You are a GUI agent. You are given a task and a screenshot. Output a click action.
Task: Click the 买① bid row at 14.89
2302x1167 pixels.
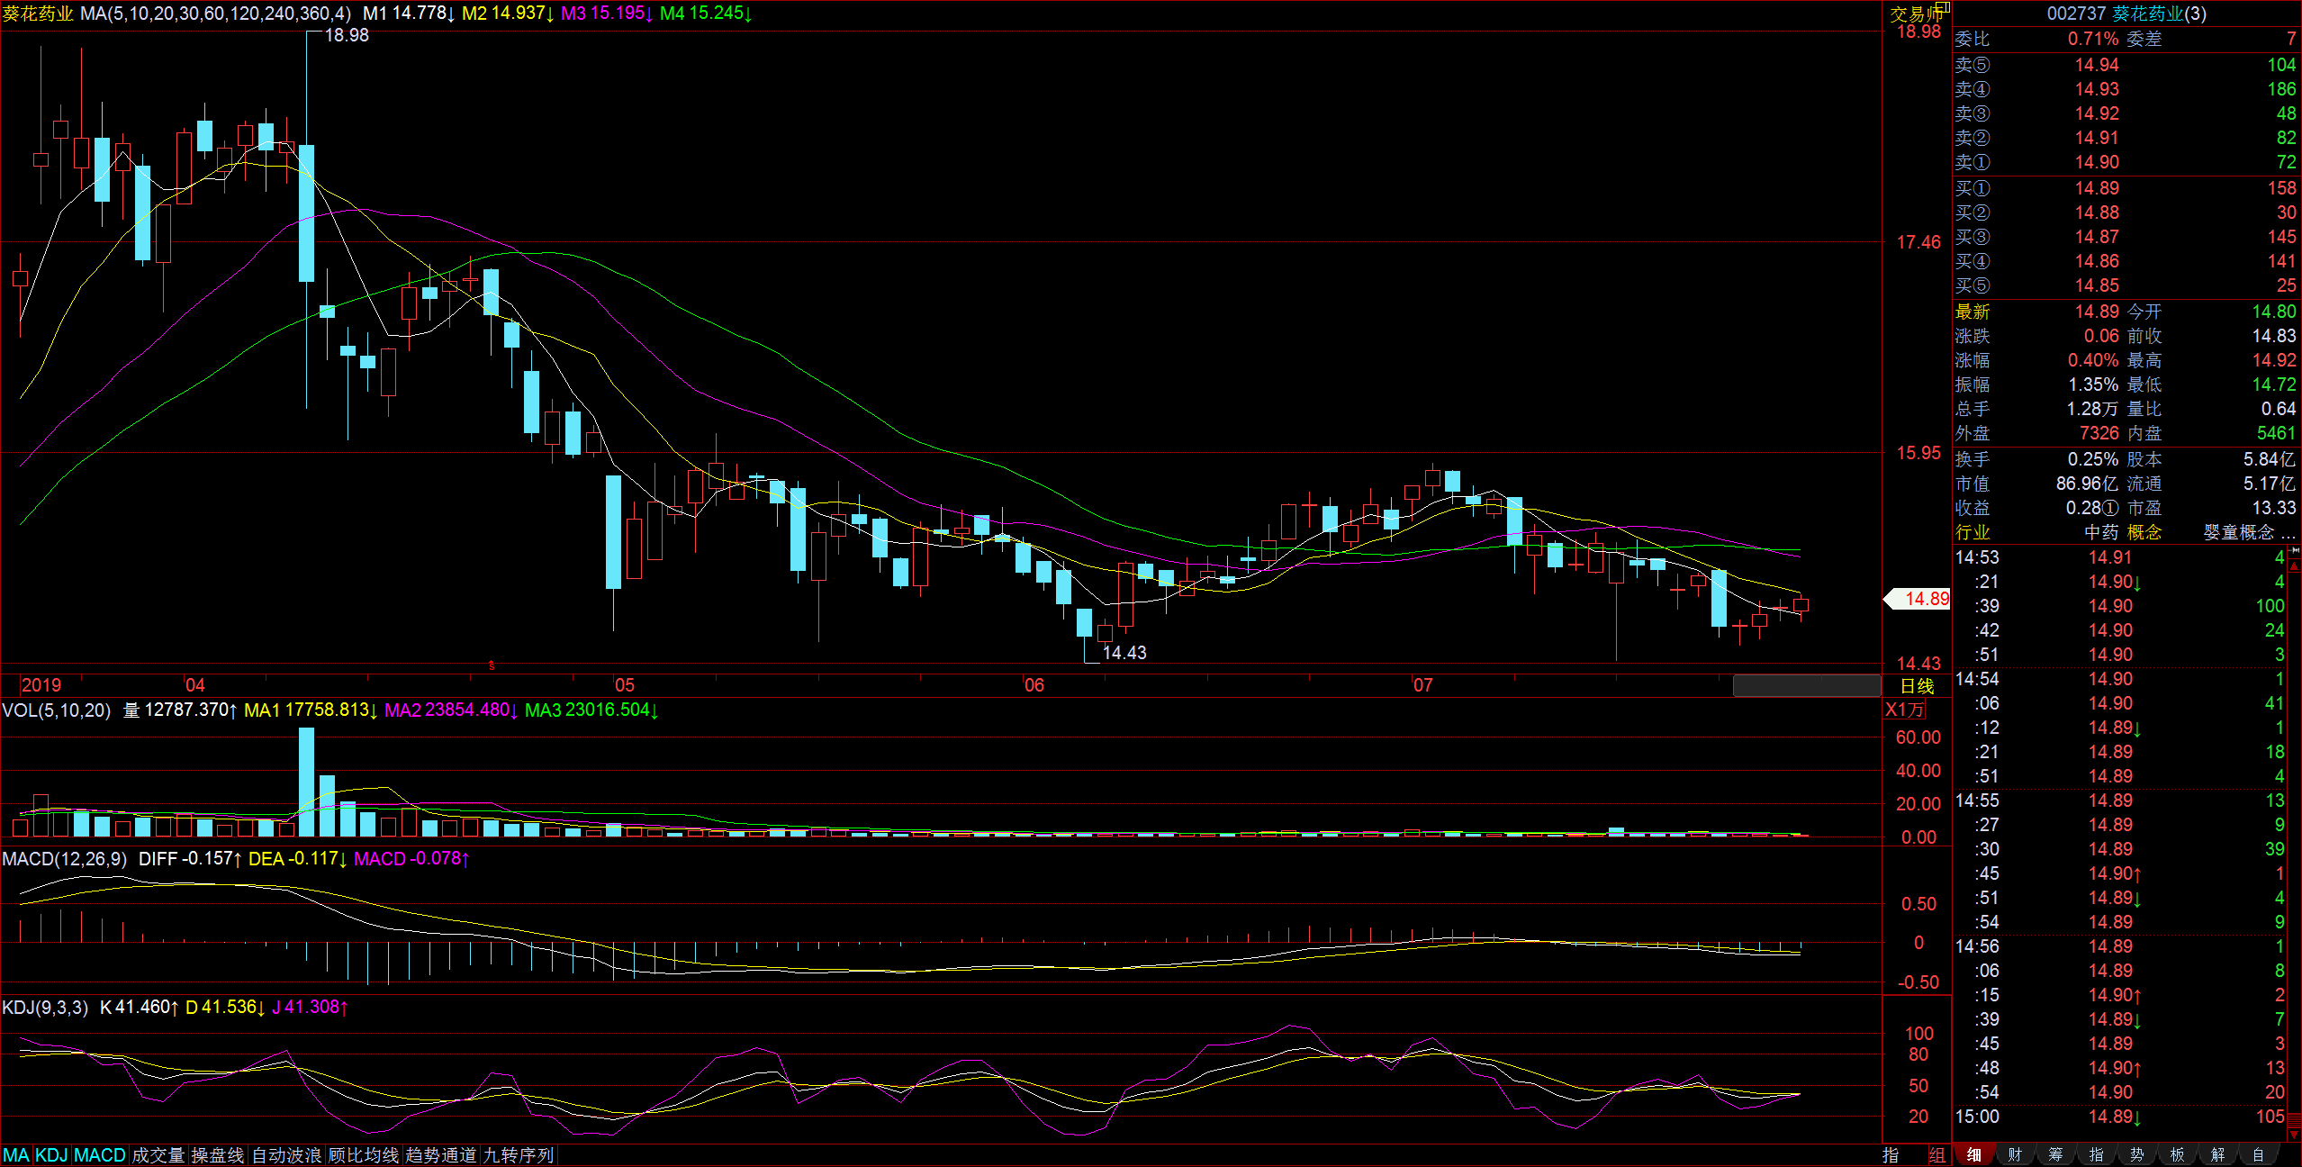coord(2126,188)
